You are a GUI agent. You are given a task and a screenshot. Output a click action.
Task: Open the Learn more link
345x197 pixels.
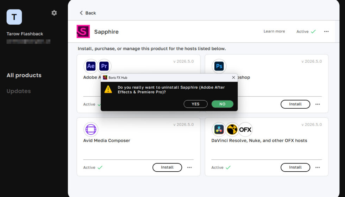pos(274,31)
